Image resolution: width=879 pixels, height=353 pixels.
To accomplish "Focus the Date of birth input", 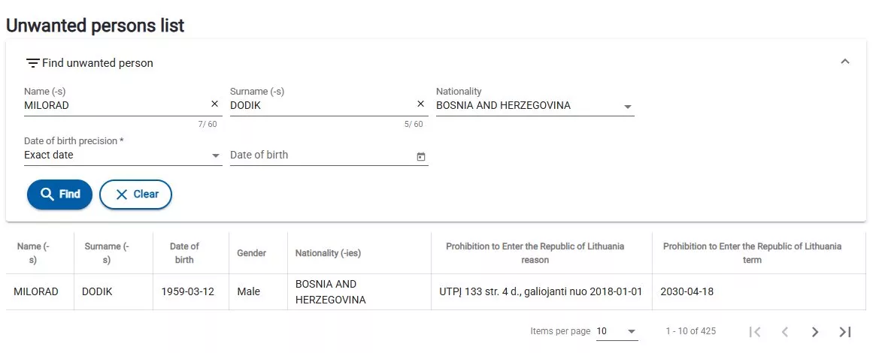I will (x=320, y=155).
